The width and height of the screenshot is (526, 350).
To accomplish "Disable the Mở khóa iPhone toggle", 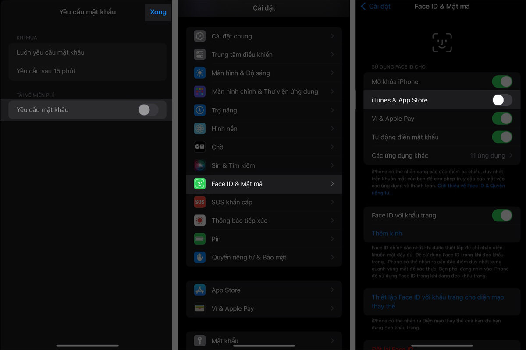I will (x=502, y=81).
